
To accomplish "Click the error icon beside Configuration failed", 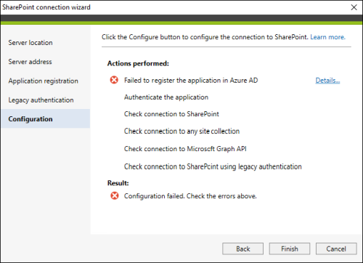I will point(115,195).
